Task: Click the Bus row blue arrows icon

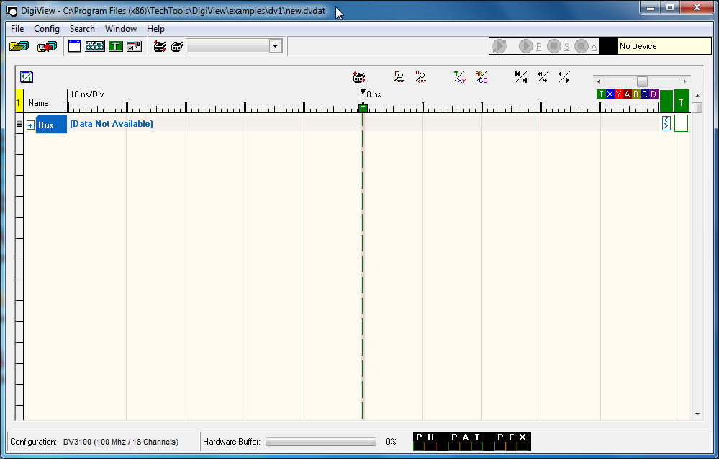Action: [x=666, y=123]
